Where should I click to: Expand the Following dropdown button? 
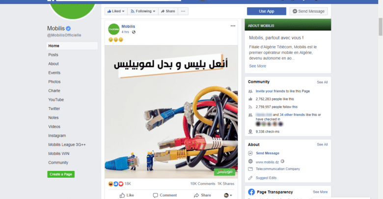tap(143, 11)
